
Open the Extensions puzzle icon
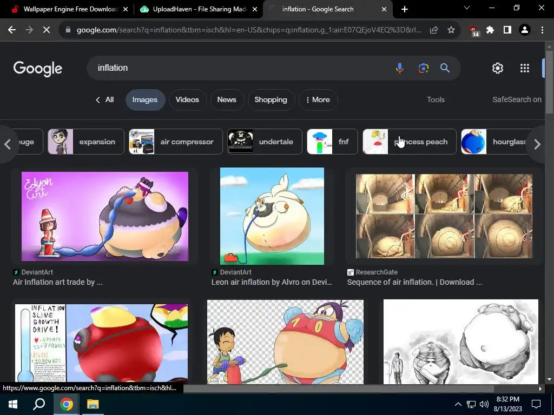[x=490, y=30]
